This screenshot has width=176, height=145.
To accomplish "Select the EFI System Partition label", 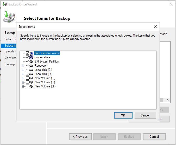I will [47, 61].
